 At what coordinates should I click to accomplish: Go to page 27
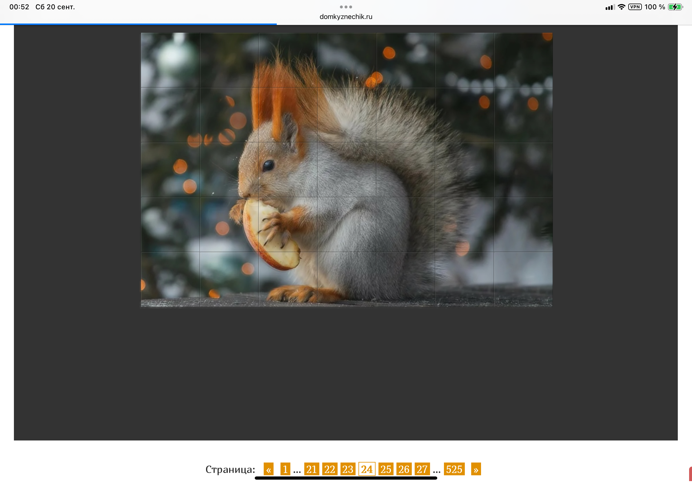tap(422, 469)
